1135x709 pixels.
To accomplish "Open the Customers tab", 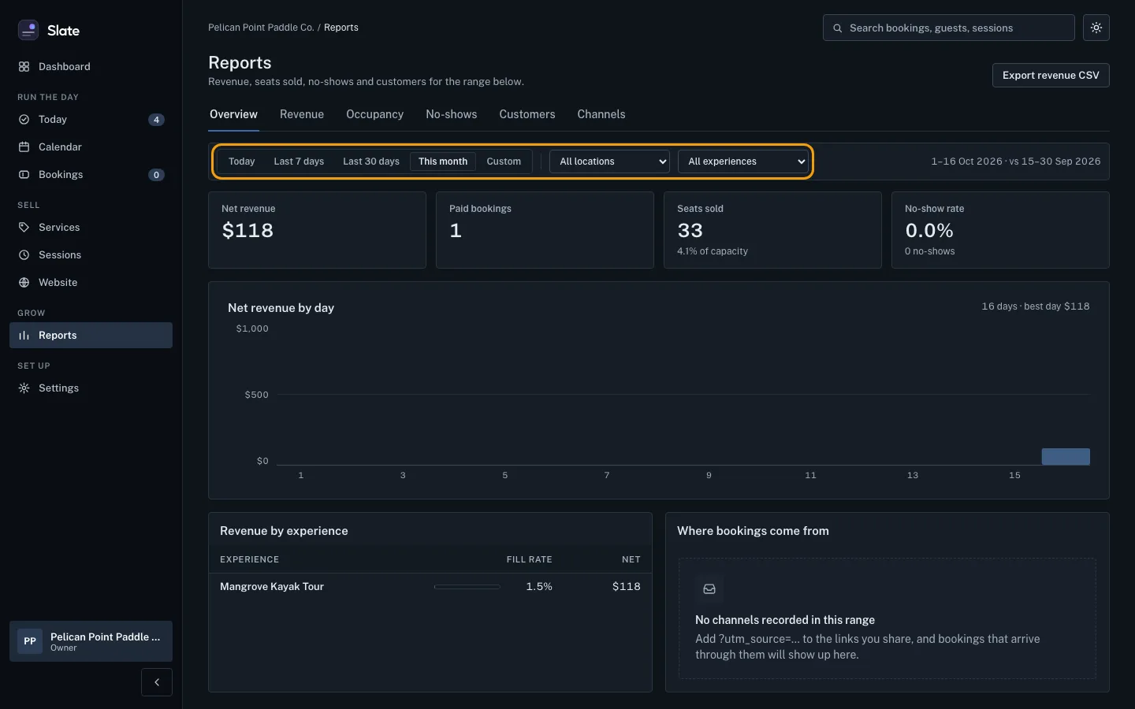I will 527,114.
